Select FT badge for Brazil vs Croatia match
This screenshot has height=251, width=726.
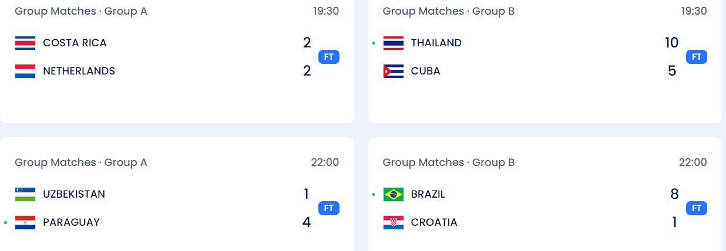pyautogui.click(x=697, y=208)
